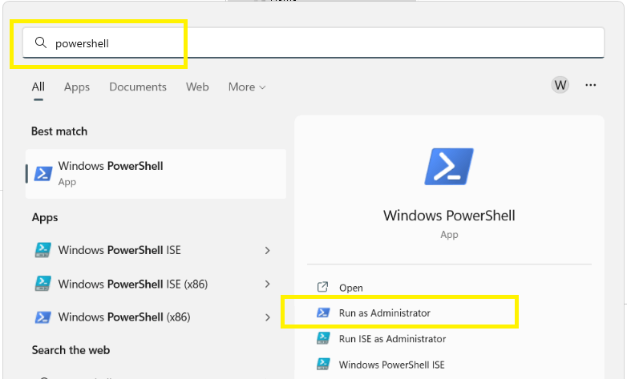Image resolution: width=627 pixels, height=379 pixels.
Task: Click the large PowerShell icon in the preview pane
Action: pyautogui.click(x=449, y=167)
